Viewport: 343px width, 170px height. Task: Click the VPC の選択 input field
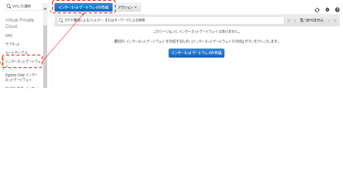click(x=24, y=7)
